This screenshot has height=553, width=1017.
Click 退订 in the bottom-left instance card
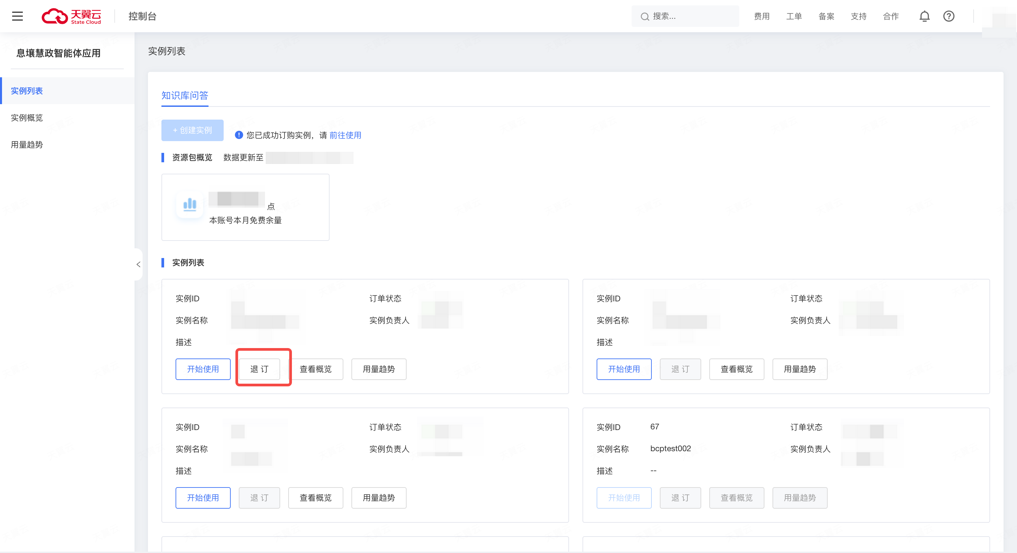click(x=259, y=498)
